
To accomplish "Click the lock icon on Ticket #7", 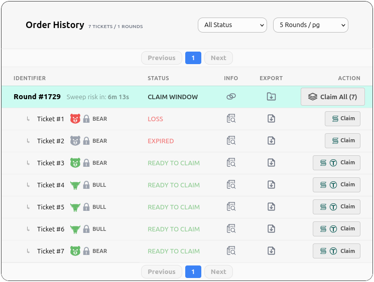I will pyautogui.click(x=86, y=251).
